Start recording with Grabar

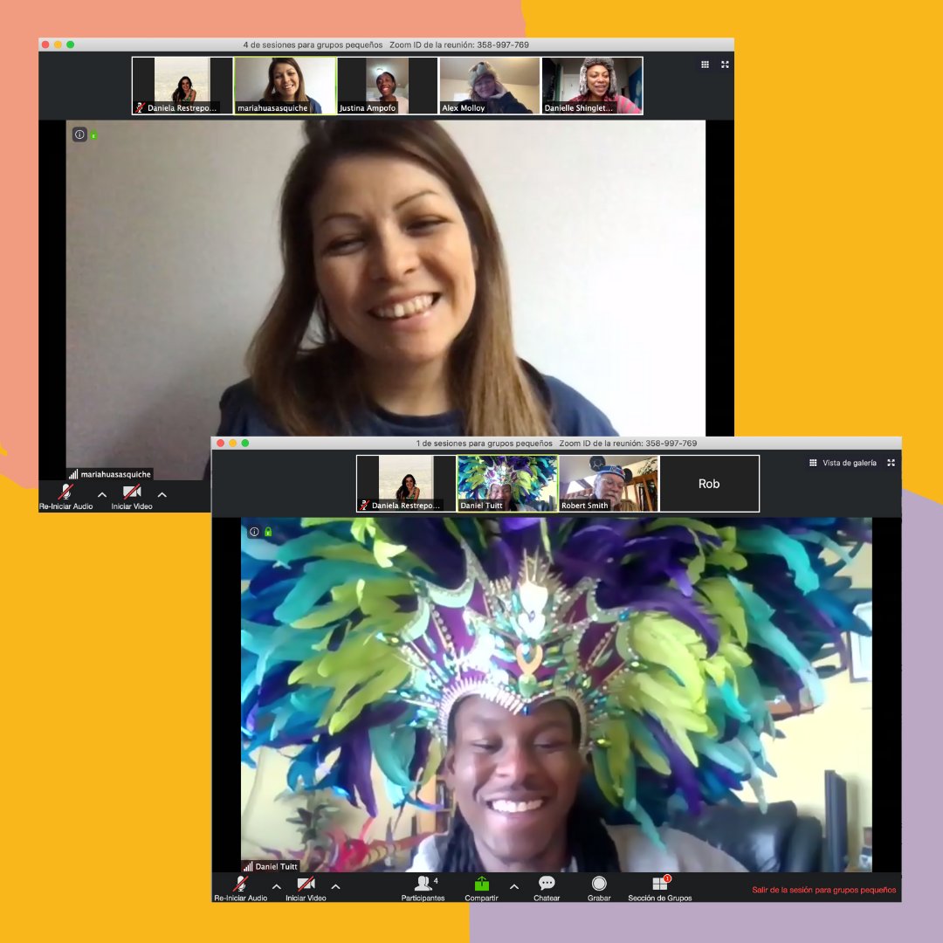[599, 888]
